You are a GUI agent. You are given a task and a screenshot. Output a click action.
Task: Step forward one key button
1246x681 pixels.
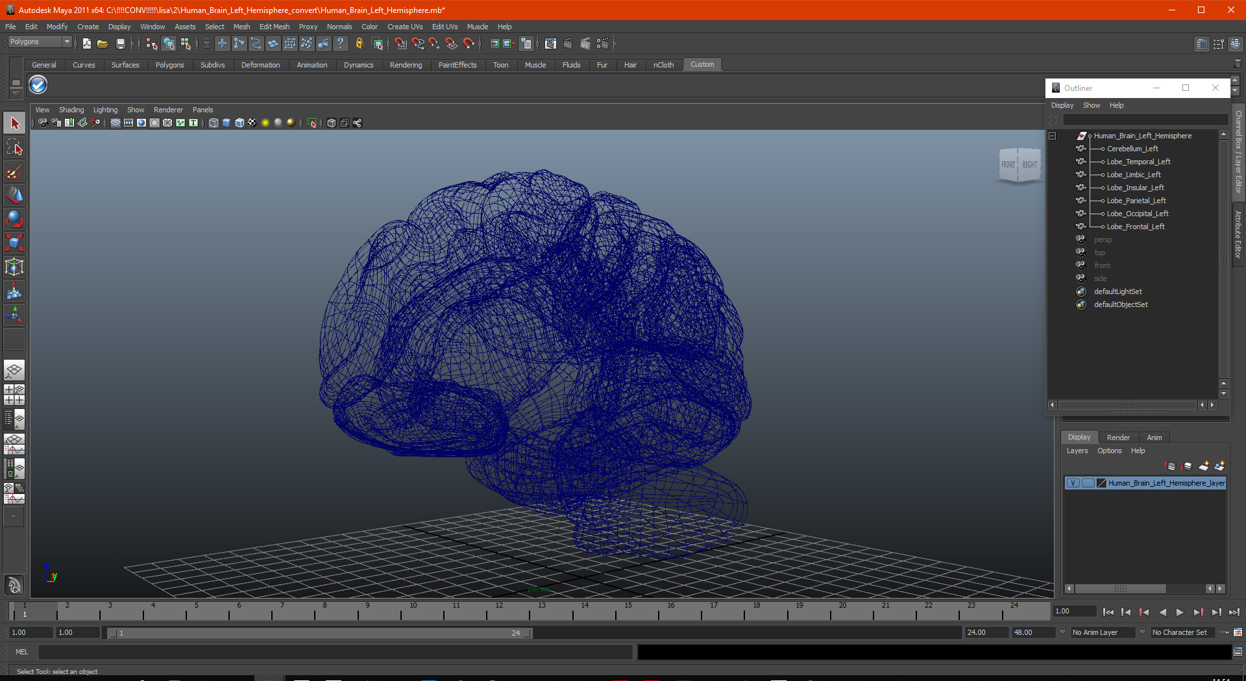(x=1198, y=612)
